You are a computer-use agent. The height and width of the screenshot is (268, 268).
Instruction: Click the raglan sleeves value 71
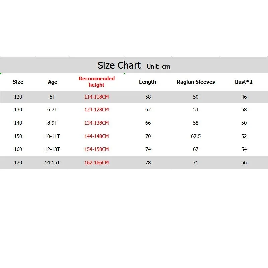[x=196, y=163]
